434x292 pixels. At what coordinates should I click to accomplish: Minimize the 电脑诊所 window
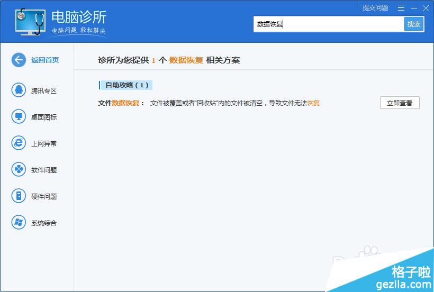pos(413,8)
